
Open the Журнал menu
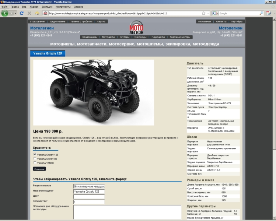click(34, 7)
